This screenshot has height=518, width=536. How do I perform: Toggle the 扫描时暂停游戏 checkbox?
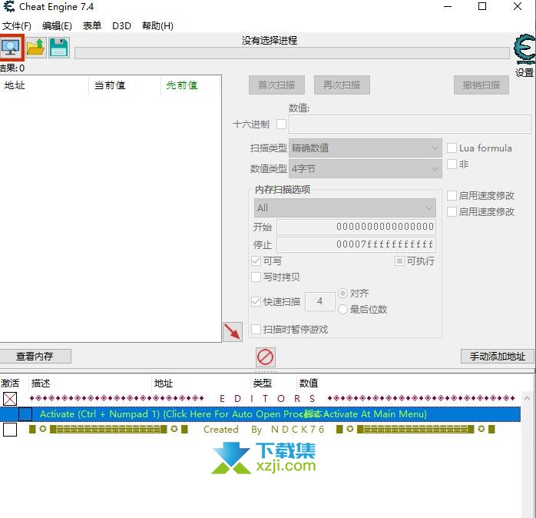coord(256,329)
